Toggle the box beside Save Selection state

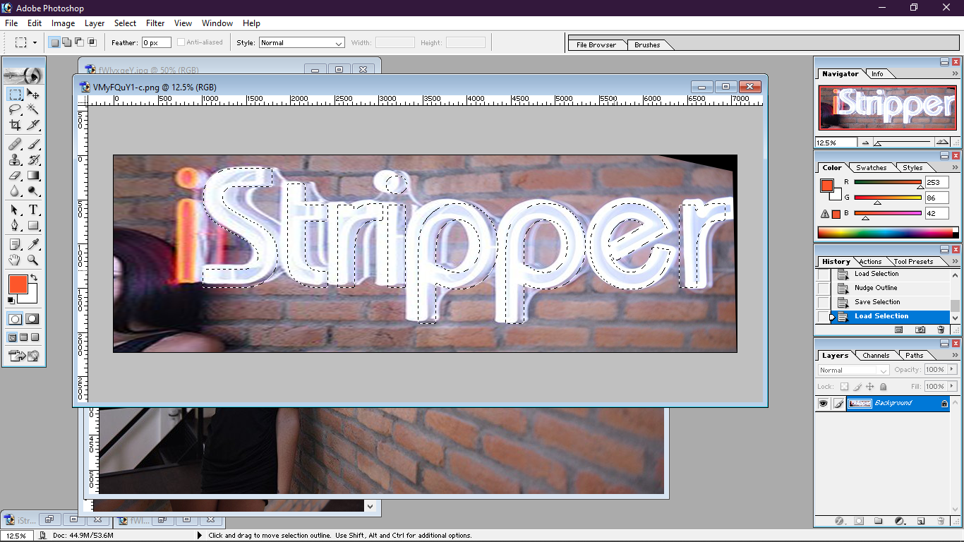pyautogui.click(x=823, y=302)
